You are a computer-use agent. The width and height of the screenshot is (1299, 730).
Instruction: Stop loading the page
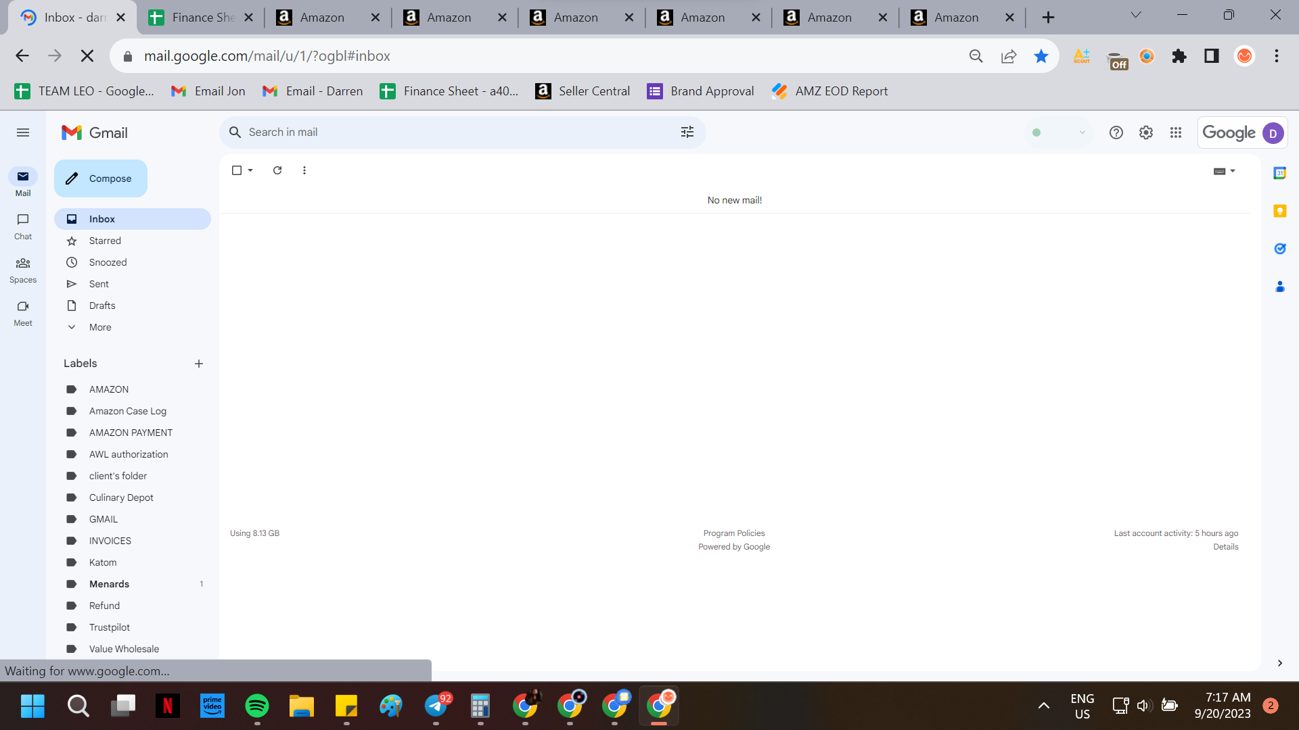(x=87, y=56)
